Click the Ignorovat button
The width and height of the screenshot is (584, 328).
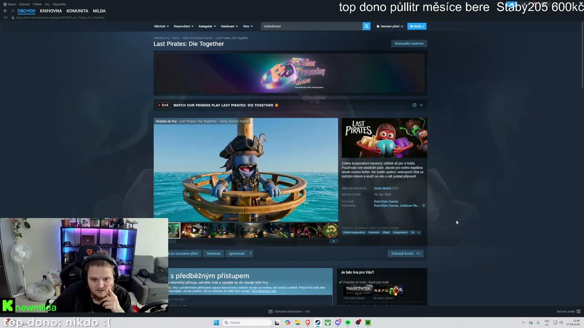[x=237, y=253]
